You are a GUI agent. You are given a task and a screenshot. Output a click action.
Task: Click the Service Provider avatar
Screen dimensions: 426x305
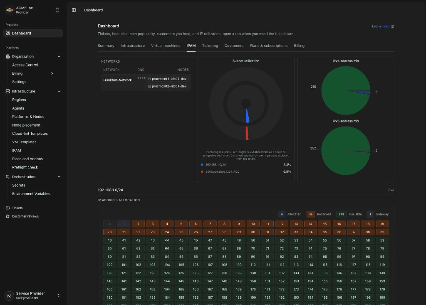pyautogui.click(x=9, y=296)
